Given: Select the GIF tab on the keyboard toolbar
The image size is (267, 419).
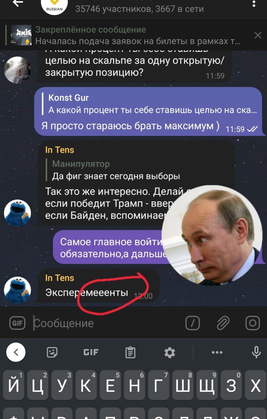Looking at the screenshot, I should pyautogui.click(x=91, y=352).
